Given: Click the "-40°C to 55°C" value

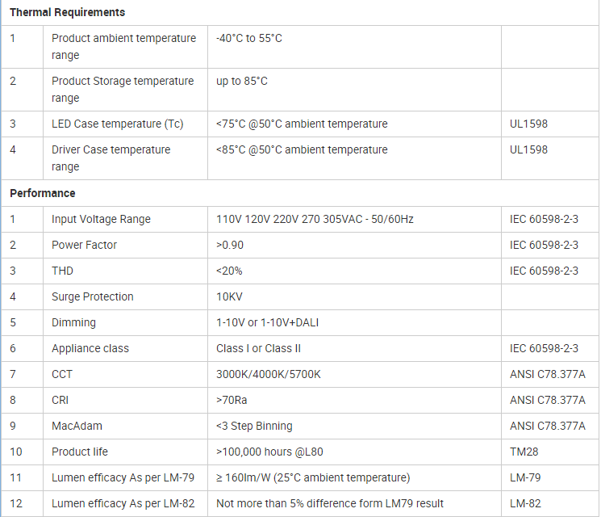Looking at the screenshot, I should click(249, 38).
